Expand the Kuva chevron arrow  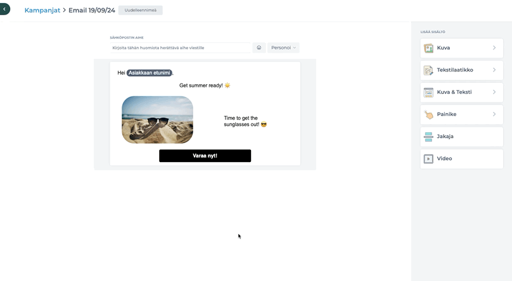[x=494, y=47]
